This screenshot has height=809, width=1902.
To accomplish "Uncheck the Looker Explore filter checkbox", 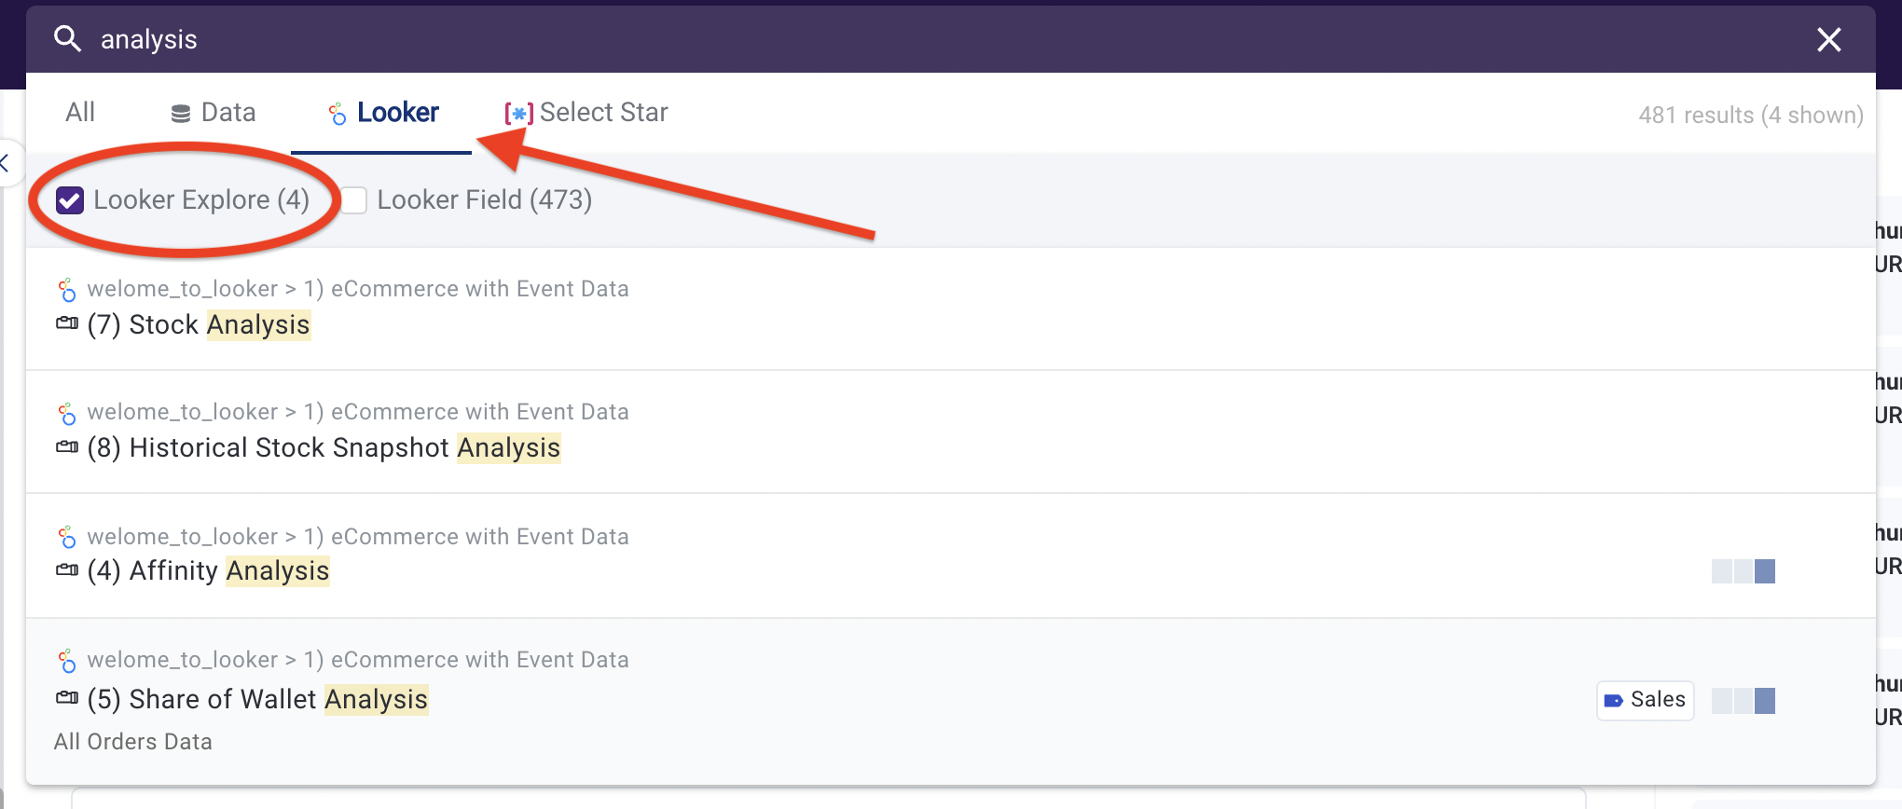I will click(70, 200).
